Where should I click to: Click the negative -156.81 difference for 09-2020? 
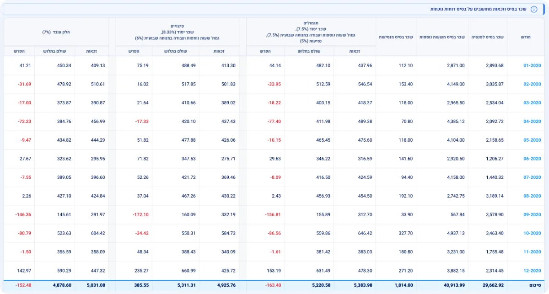[x=273, y=214]
